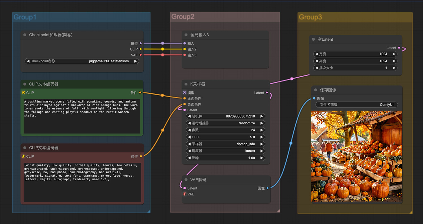Click the yellow CLIP output port on Checkpoint加载器
423x224 pixels.
(140, 49)
